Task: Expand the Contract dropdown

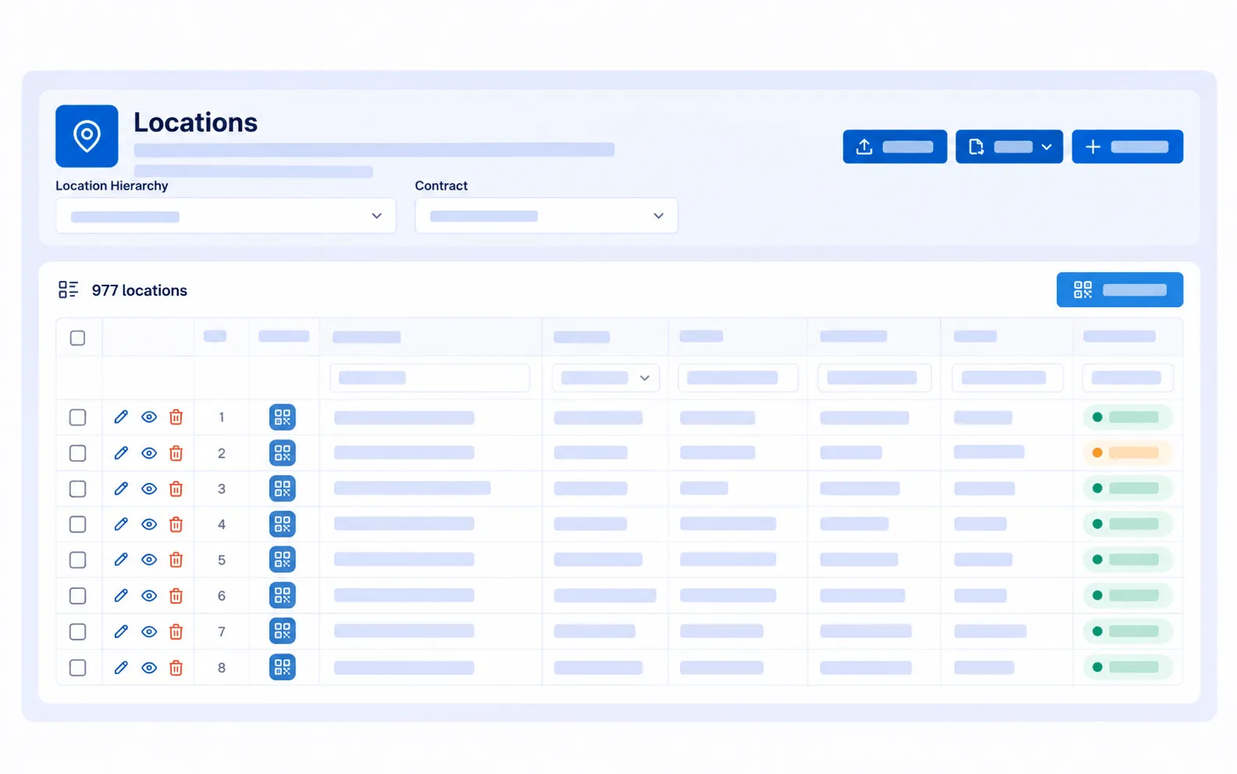Action: [x=546, y=216]
